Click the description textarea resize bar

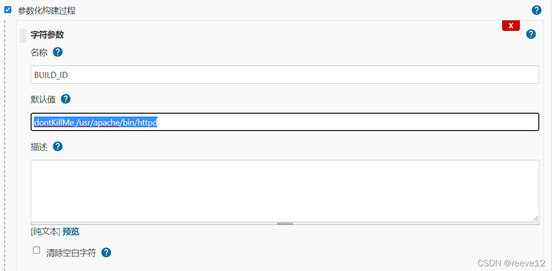tap(284, 224)
